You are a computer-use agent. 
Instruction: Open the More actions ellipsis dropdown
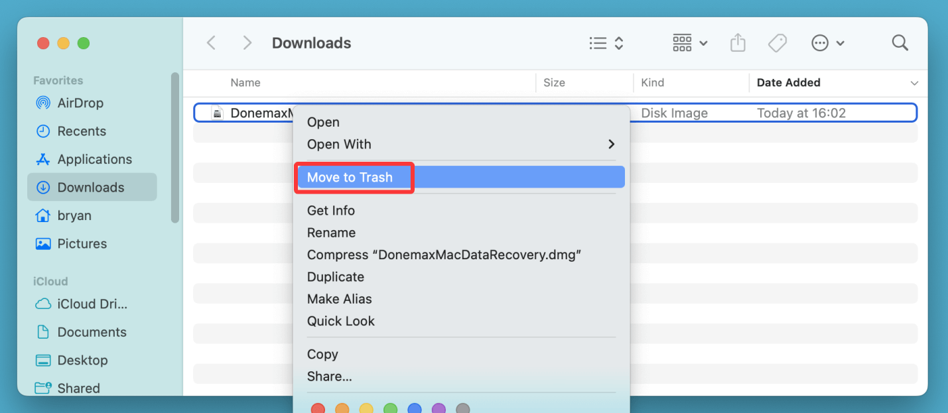828,42
